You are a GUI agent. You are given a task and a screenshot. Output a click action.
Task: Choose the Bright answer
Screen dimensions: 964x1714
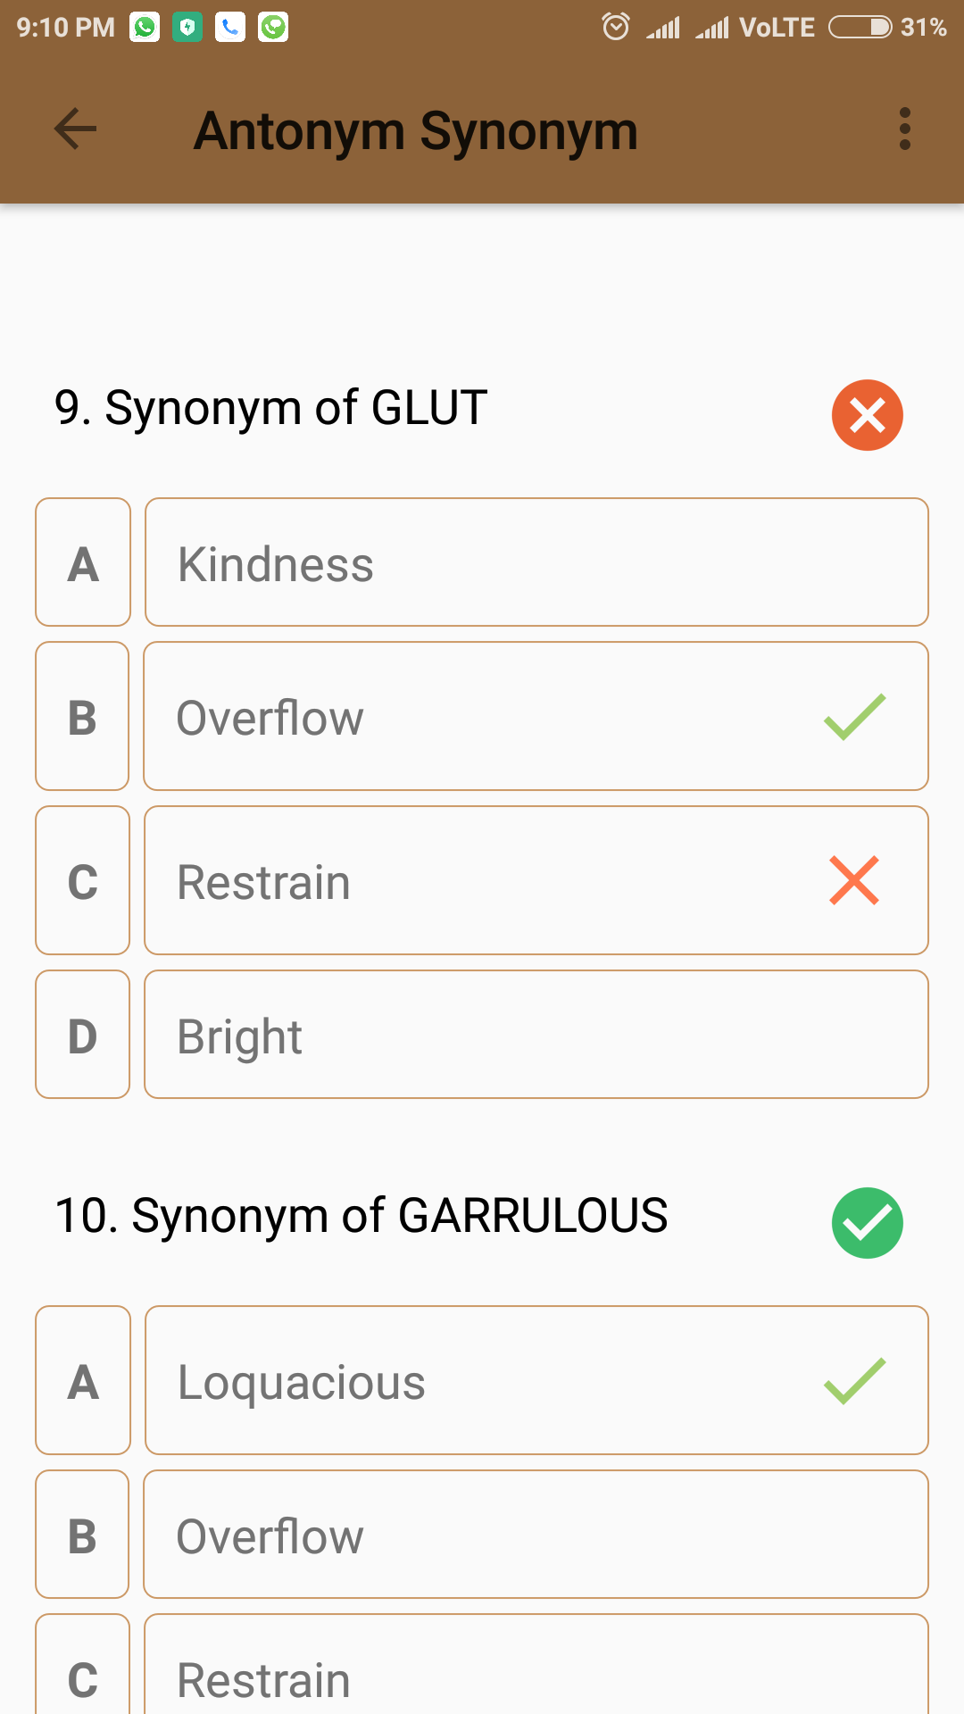[x=536, y=1035]
